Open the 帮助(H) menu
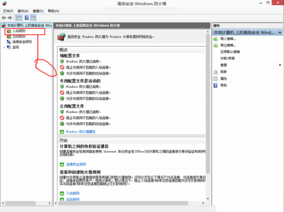Screen dimensions: 284x212 [53, 11]
